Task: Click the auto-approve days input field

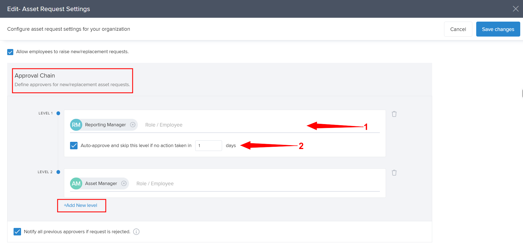Action: (208, 146)
